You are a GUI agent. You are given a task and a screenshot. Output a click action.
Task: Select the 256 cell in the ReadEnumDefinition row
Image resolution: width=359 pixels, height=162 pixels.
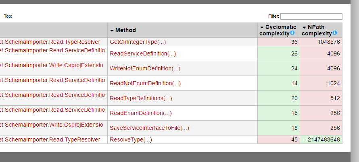(321, 113)
